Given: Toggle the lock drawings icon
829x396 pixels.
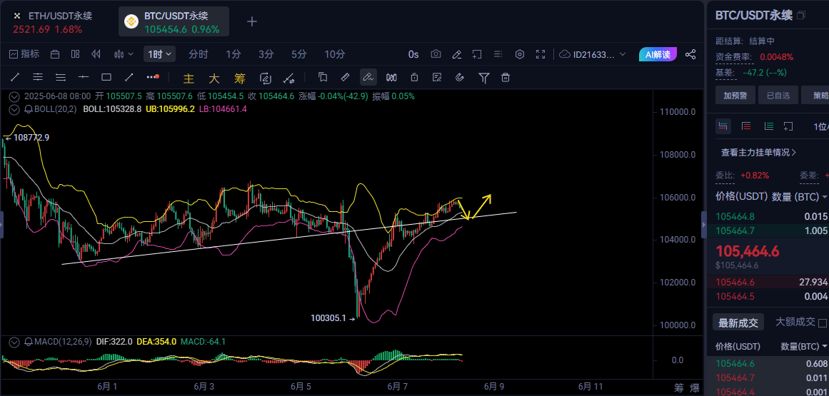Looking at the screenshot, I should pyautogui.click(x=414, y=77).
